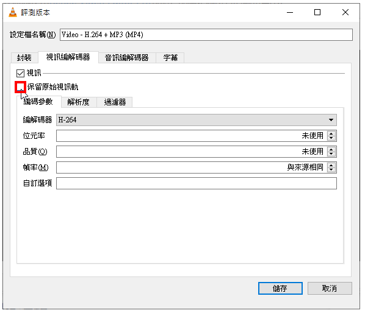Screen dimensions: 365x313
Task: Increase 幀率 using the up arrow
Action: tap(331, 165)
